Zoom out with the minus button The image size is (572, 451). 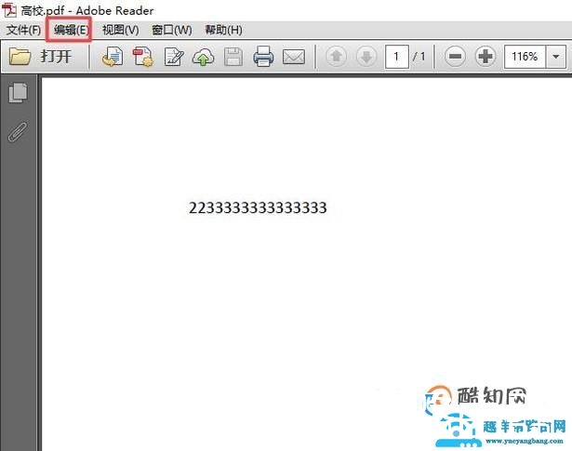(x=455, y=57)
